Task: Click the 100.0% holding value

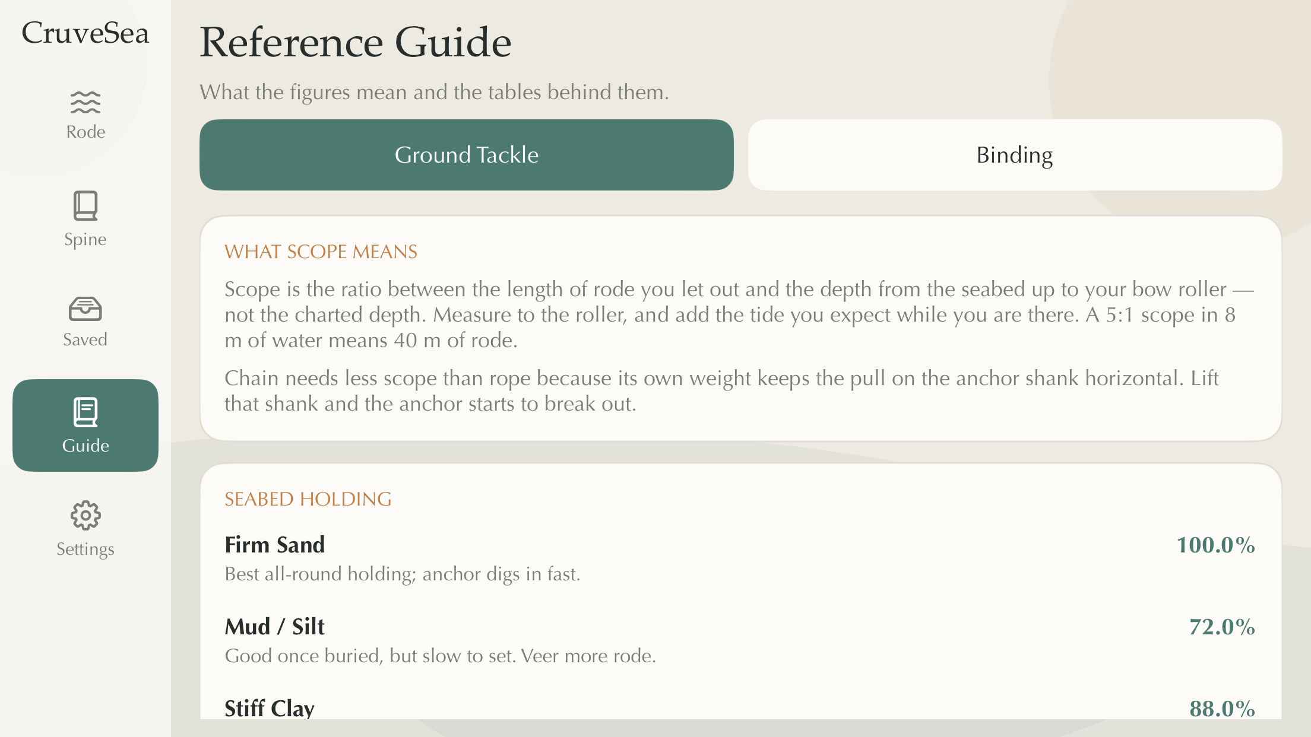Action: [x=1215, y=545]
